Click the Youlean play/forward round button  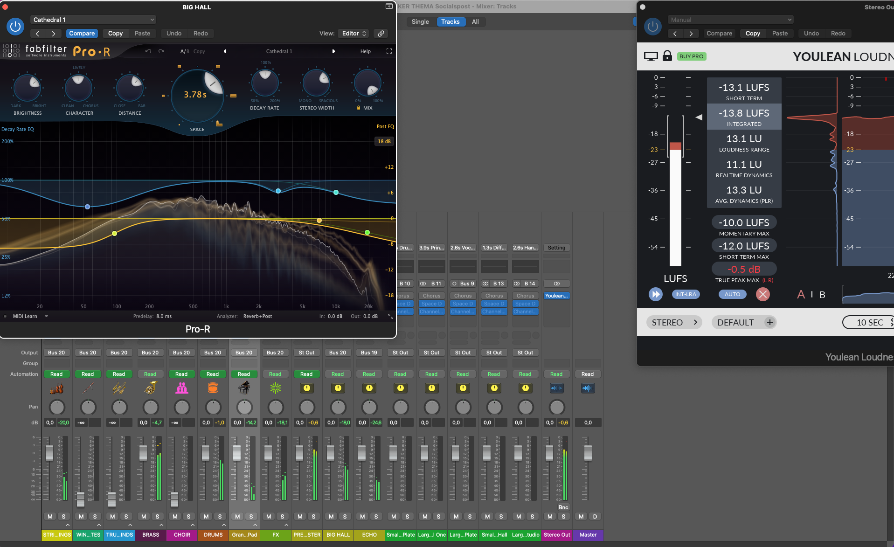click(656, 294)
